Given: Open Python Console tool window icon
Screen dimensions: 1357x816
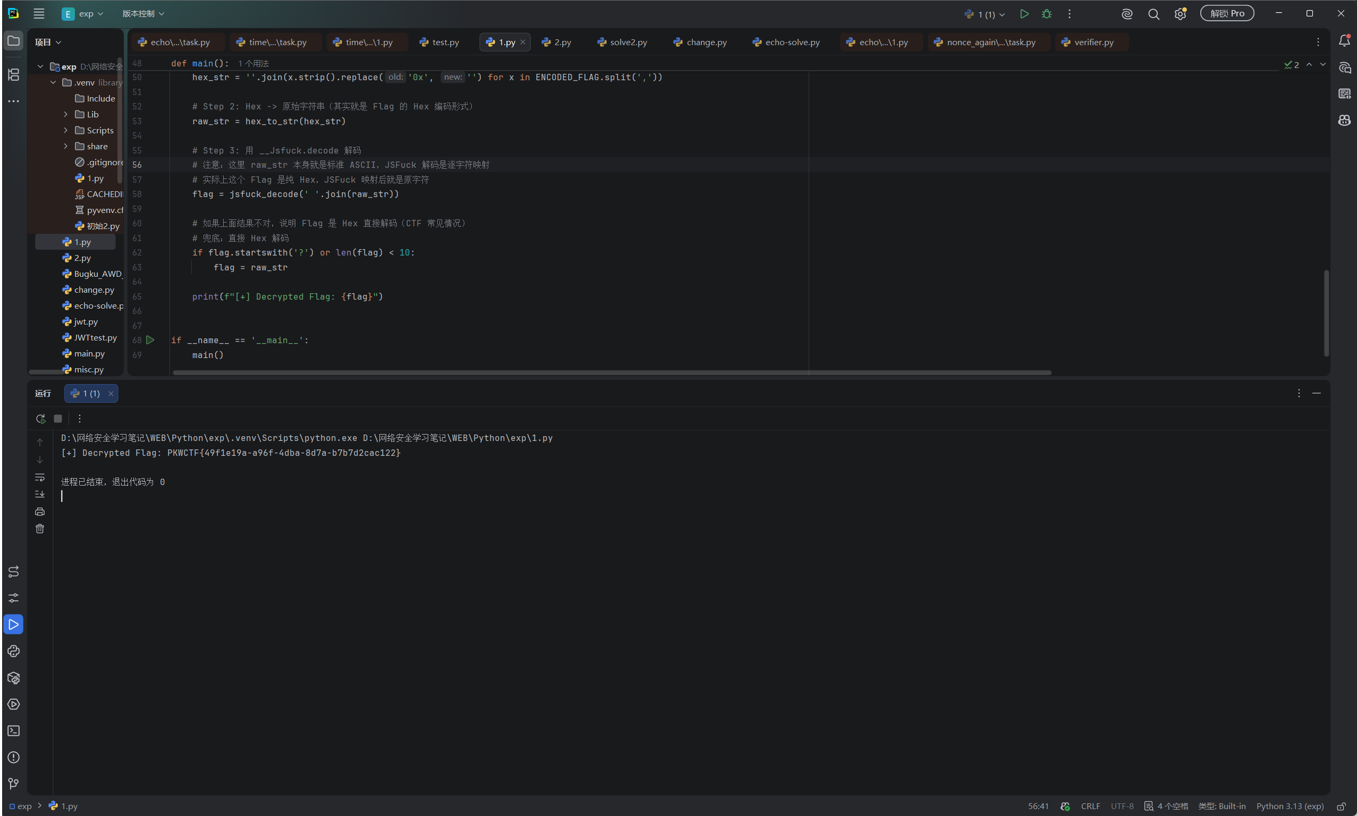Looking at the screenshot, I should coord(14,651).
